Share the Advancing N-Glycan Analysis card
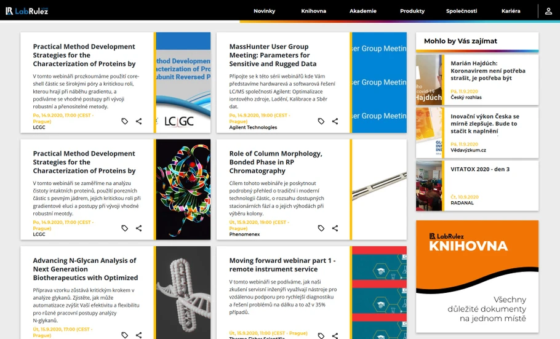The height and width of the screenshot is (339, 560). coord(138,335)
